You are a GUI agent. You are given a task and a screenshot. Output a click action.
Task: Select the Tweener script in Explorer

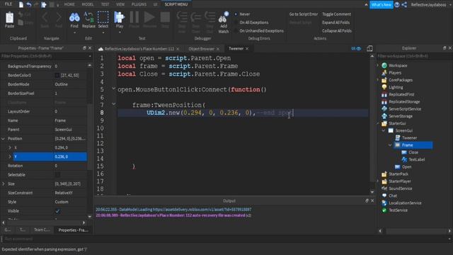pos(409,138)
